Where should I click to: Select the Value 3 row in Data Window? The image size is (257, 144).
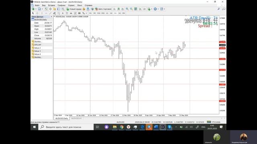click(42, 51)
